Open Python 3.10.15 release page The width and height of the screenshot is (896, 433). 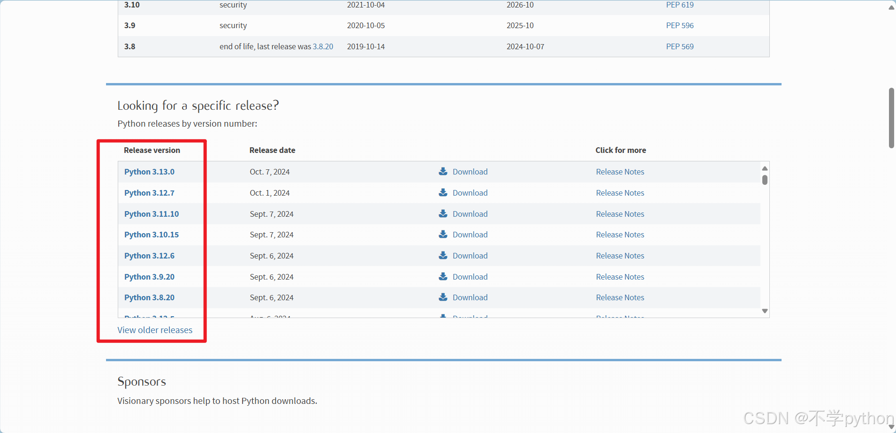coord(152,235)
